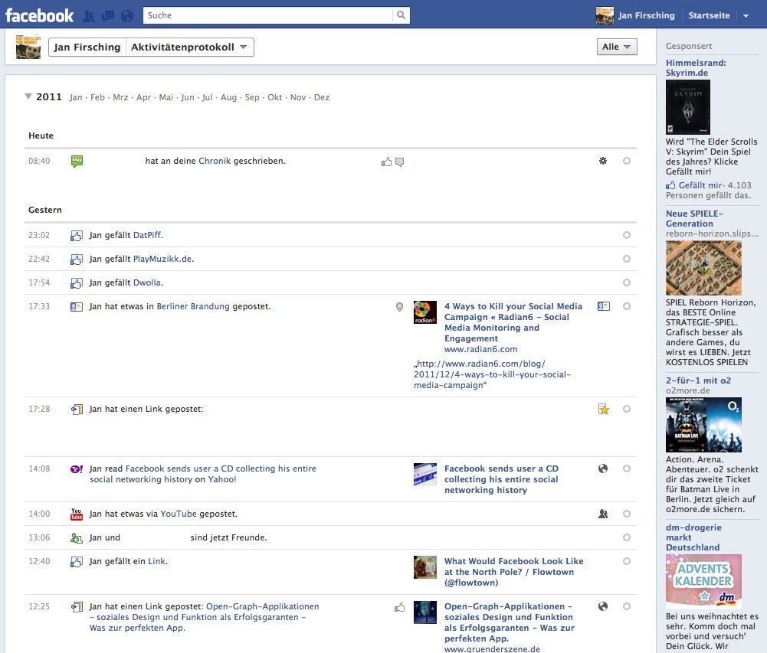Toggle the circle in the PlayMuzikk.de row
Viewport: 767px width, 653px height.
[x=627, y=259]
